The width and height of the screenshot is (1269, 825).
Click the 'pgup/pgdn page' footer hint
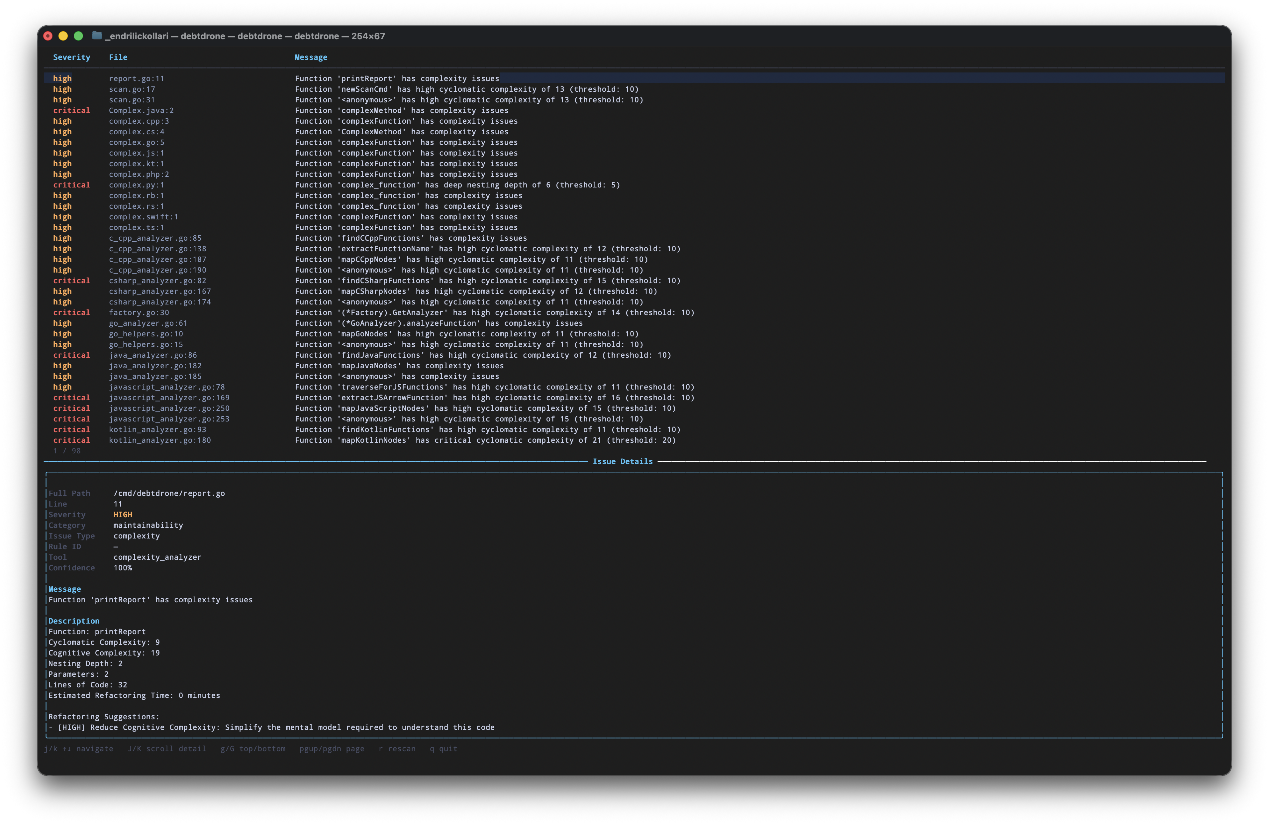click(x=332, y=749)
